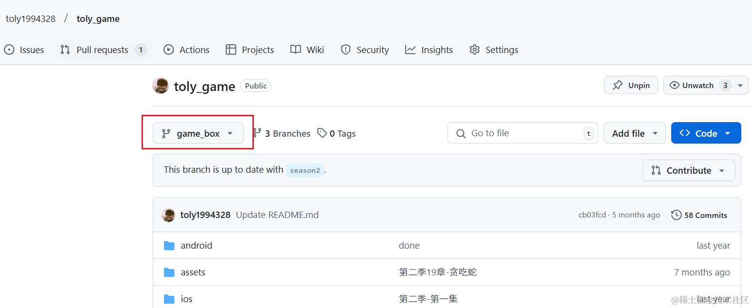This screenshot has height=308, width=752.
Task: Open the toly1994328 owner breadcrumb link
Action: click(31, 18)
